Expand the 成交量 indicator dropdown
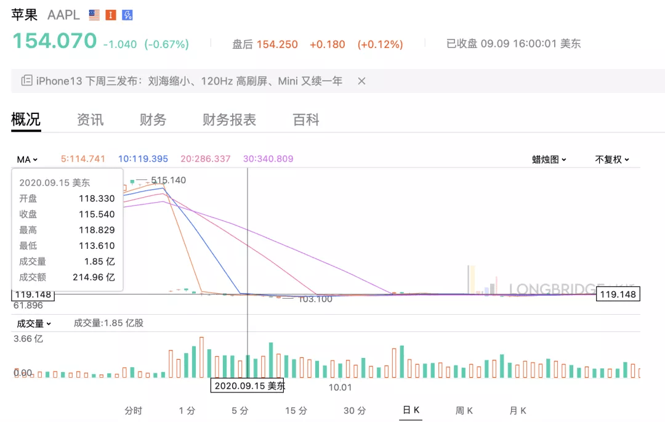This screenshot has height=422, width=665. [34, 323]
